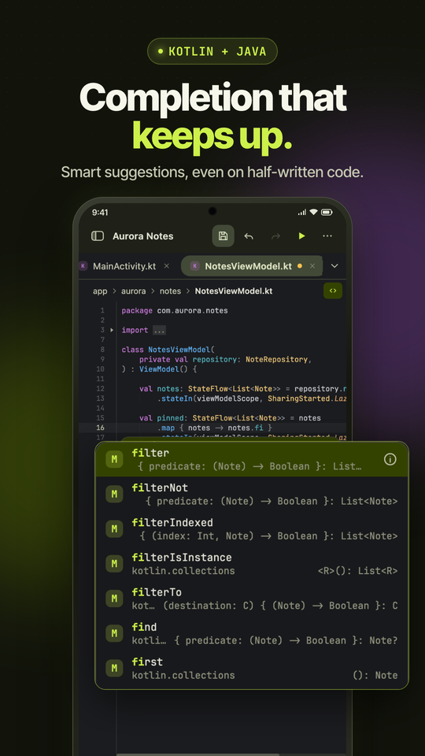Navigate to the app breadcrumb
The height and width of the screenshot is (756, 425).
click(100, 291)
